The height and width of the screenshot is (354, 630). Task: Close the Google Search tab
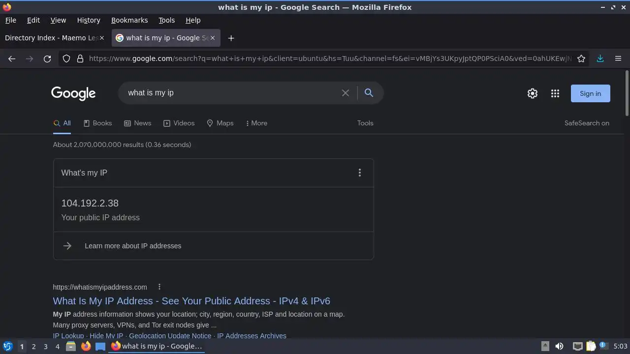click(x=213, y=38)
